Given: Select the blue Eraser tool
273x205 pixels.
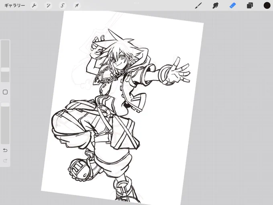Looking at the screenshot, I should click(233, 6).
